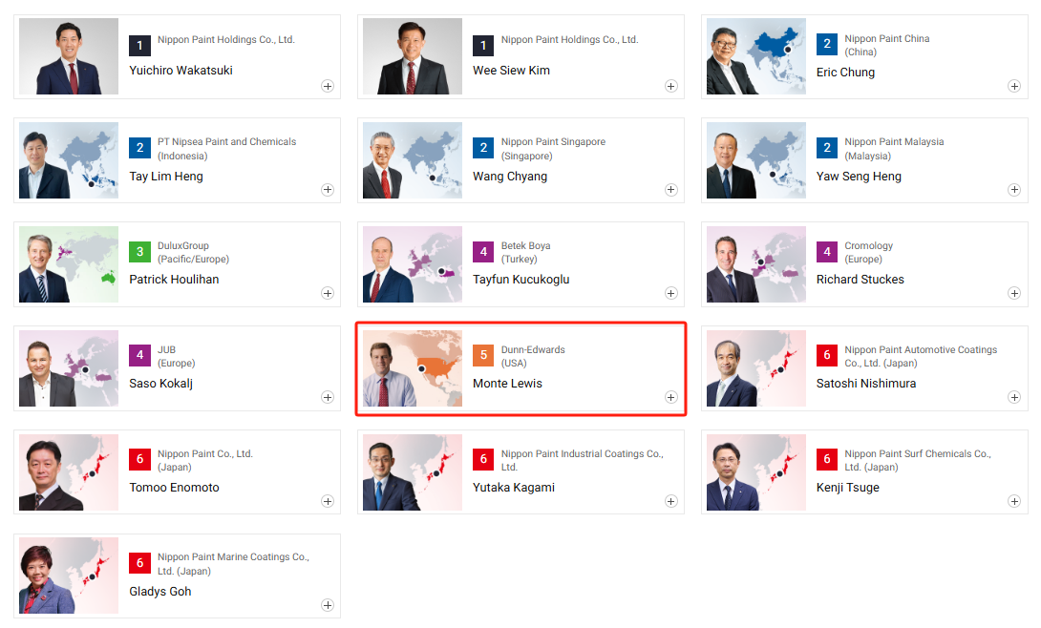Select Tomoo Enomoto photo with Japan map
This screenshot has width=1041, height=628.
point(69,472)
